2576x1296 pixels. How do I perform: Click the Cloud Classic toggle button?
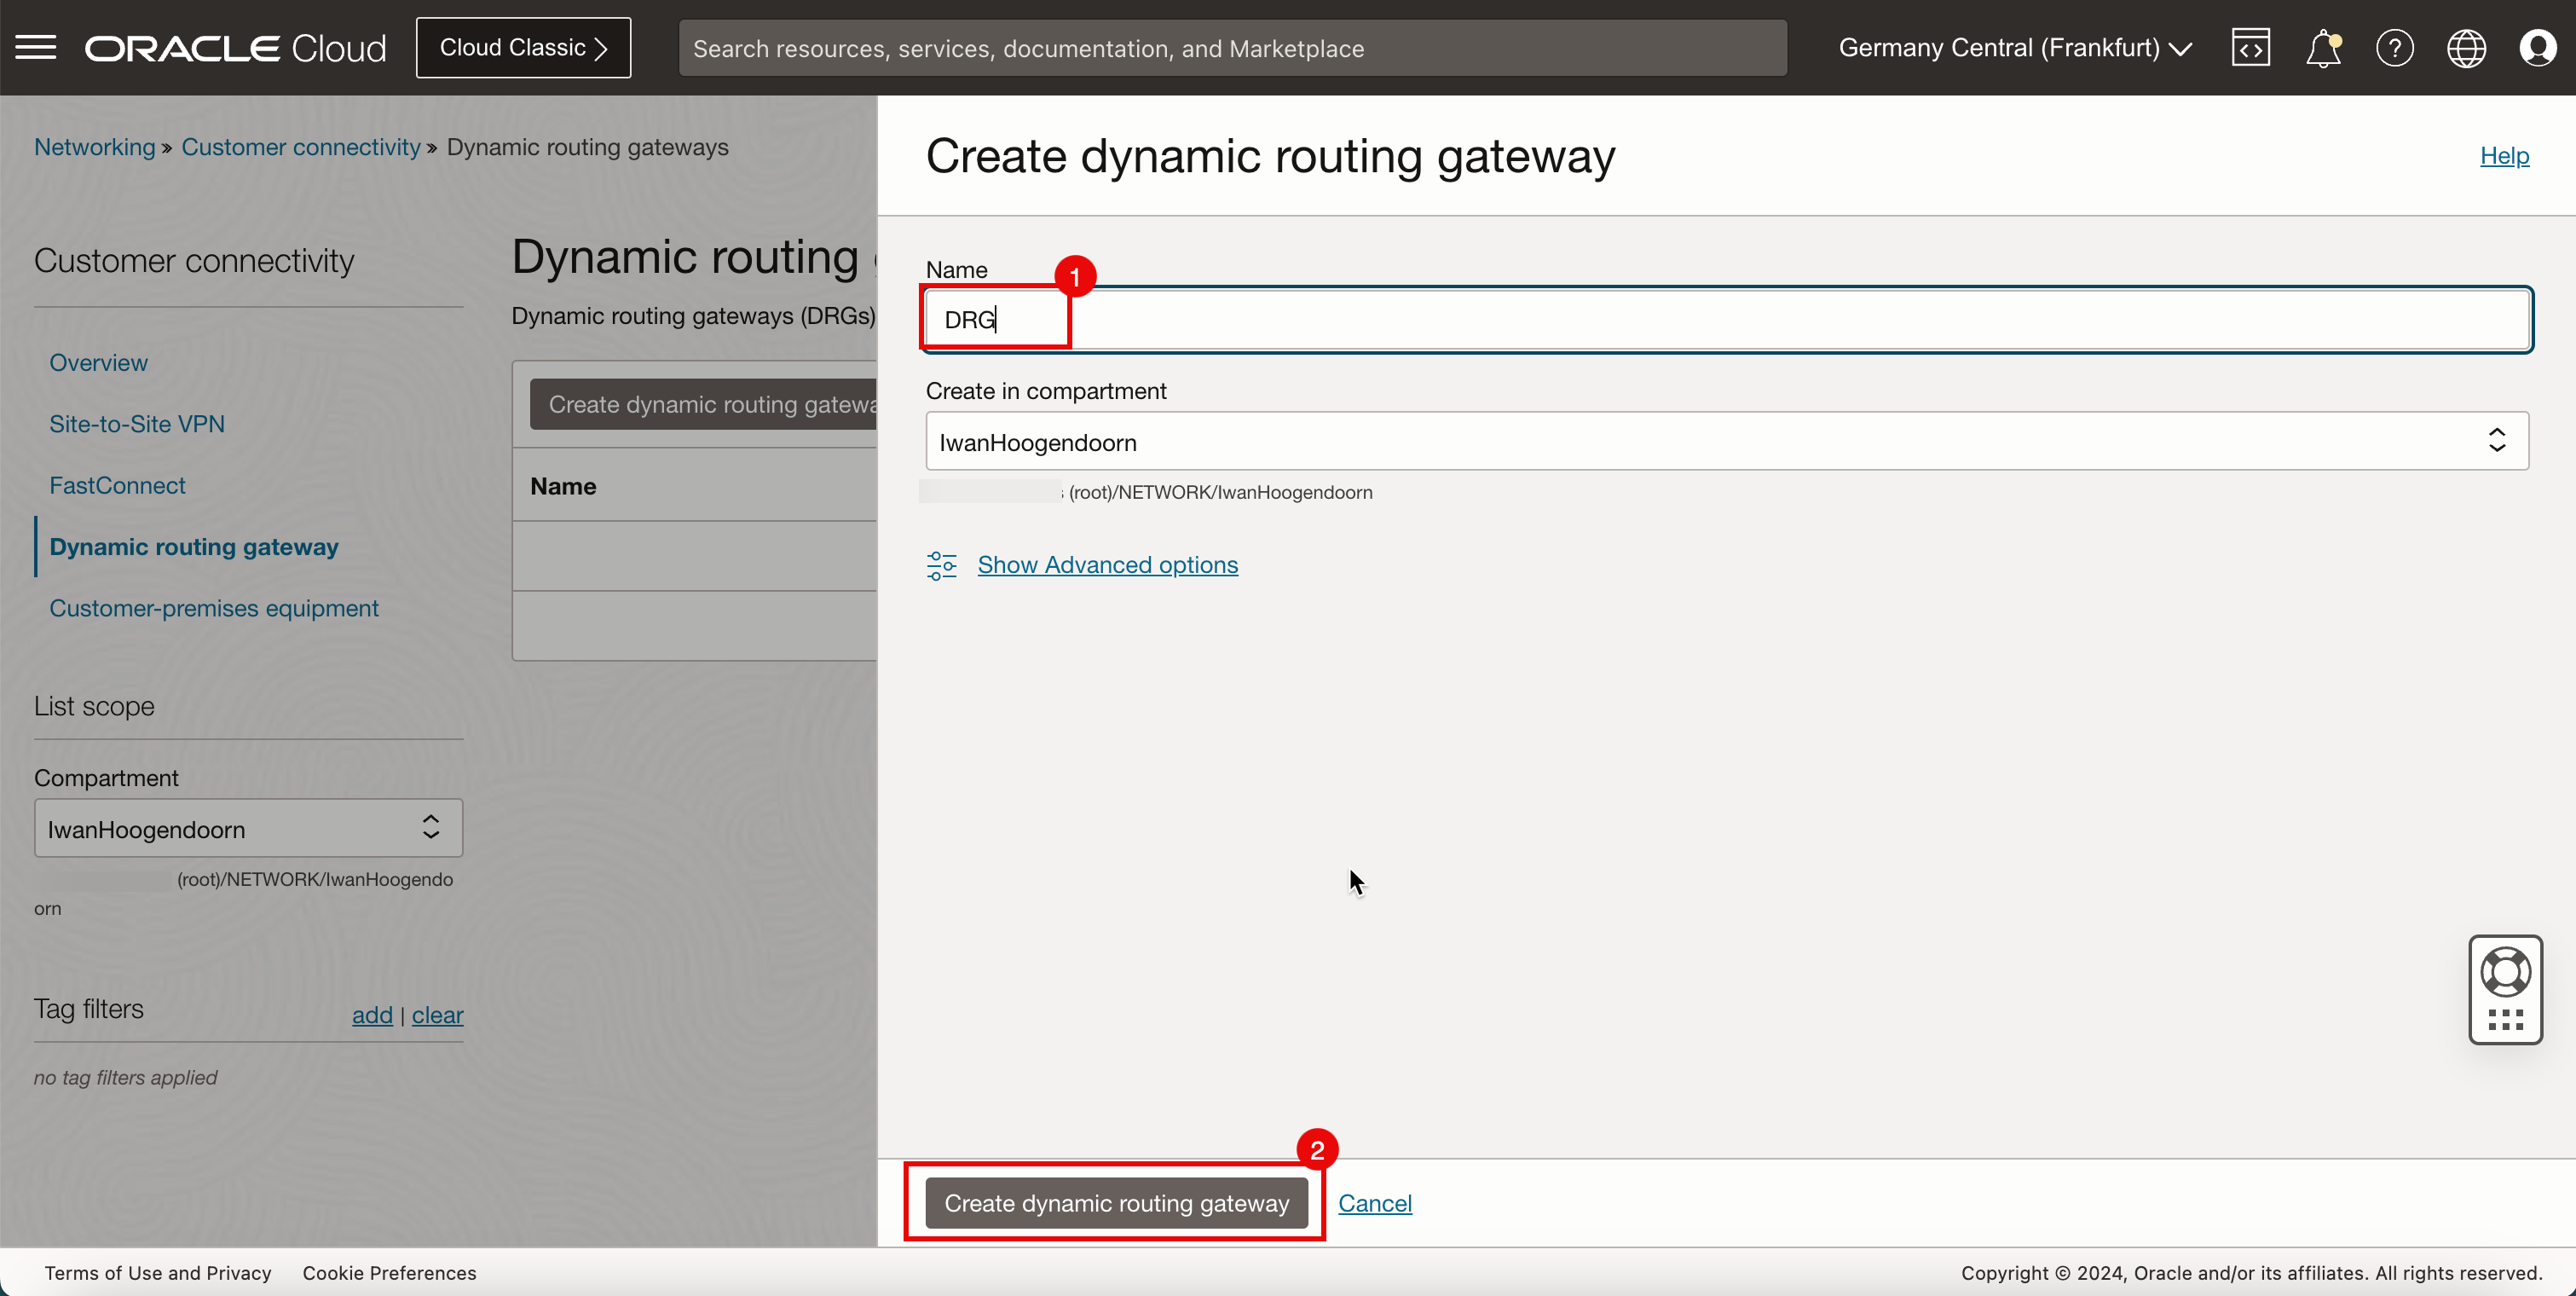523,46
